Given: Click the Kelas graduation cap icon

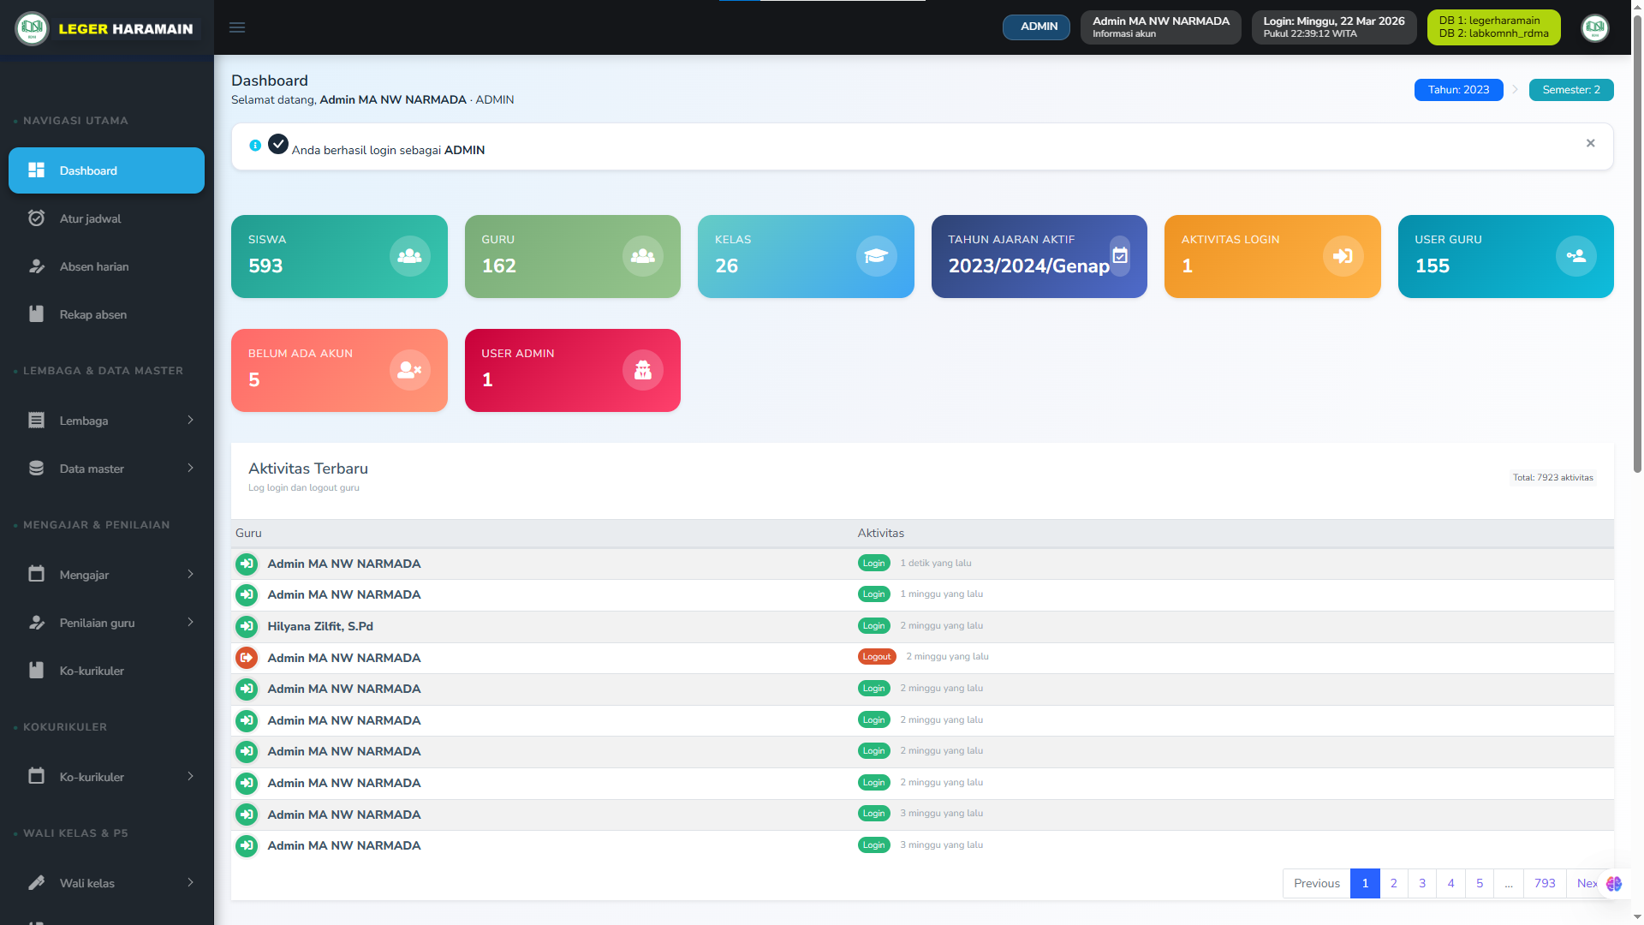Looking at the screenshot, I should tap(876, 256).
